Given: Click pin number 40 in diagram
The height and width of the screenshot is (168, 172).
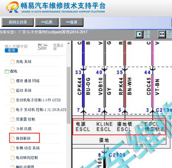Looking at the screenshot, I should click(99, 72).
